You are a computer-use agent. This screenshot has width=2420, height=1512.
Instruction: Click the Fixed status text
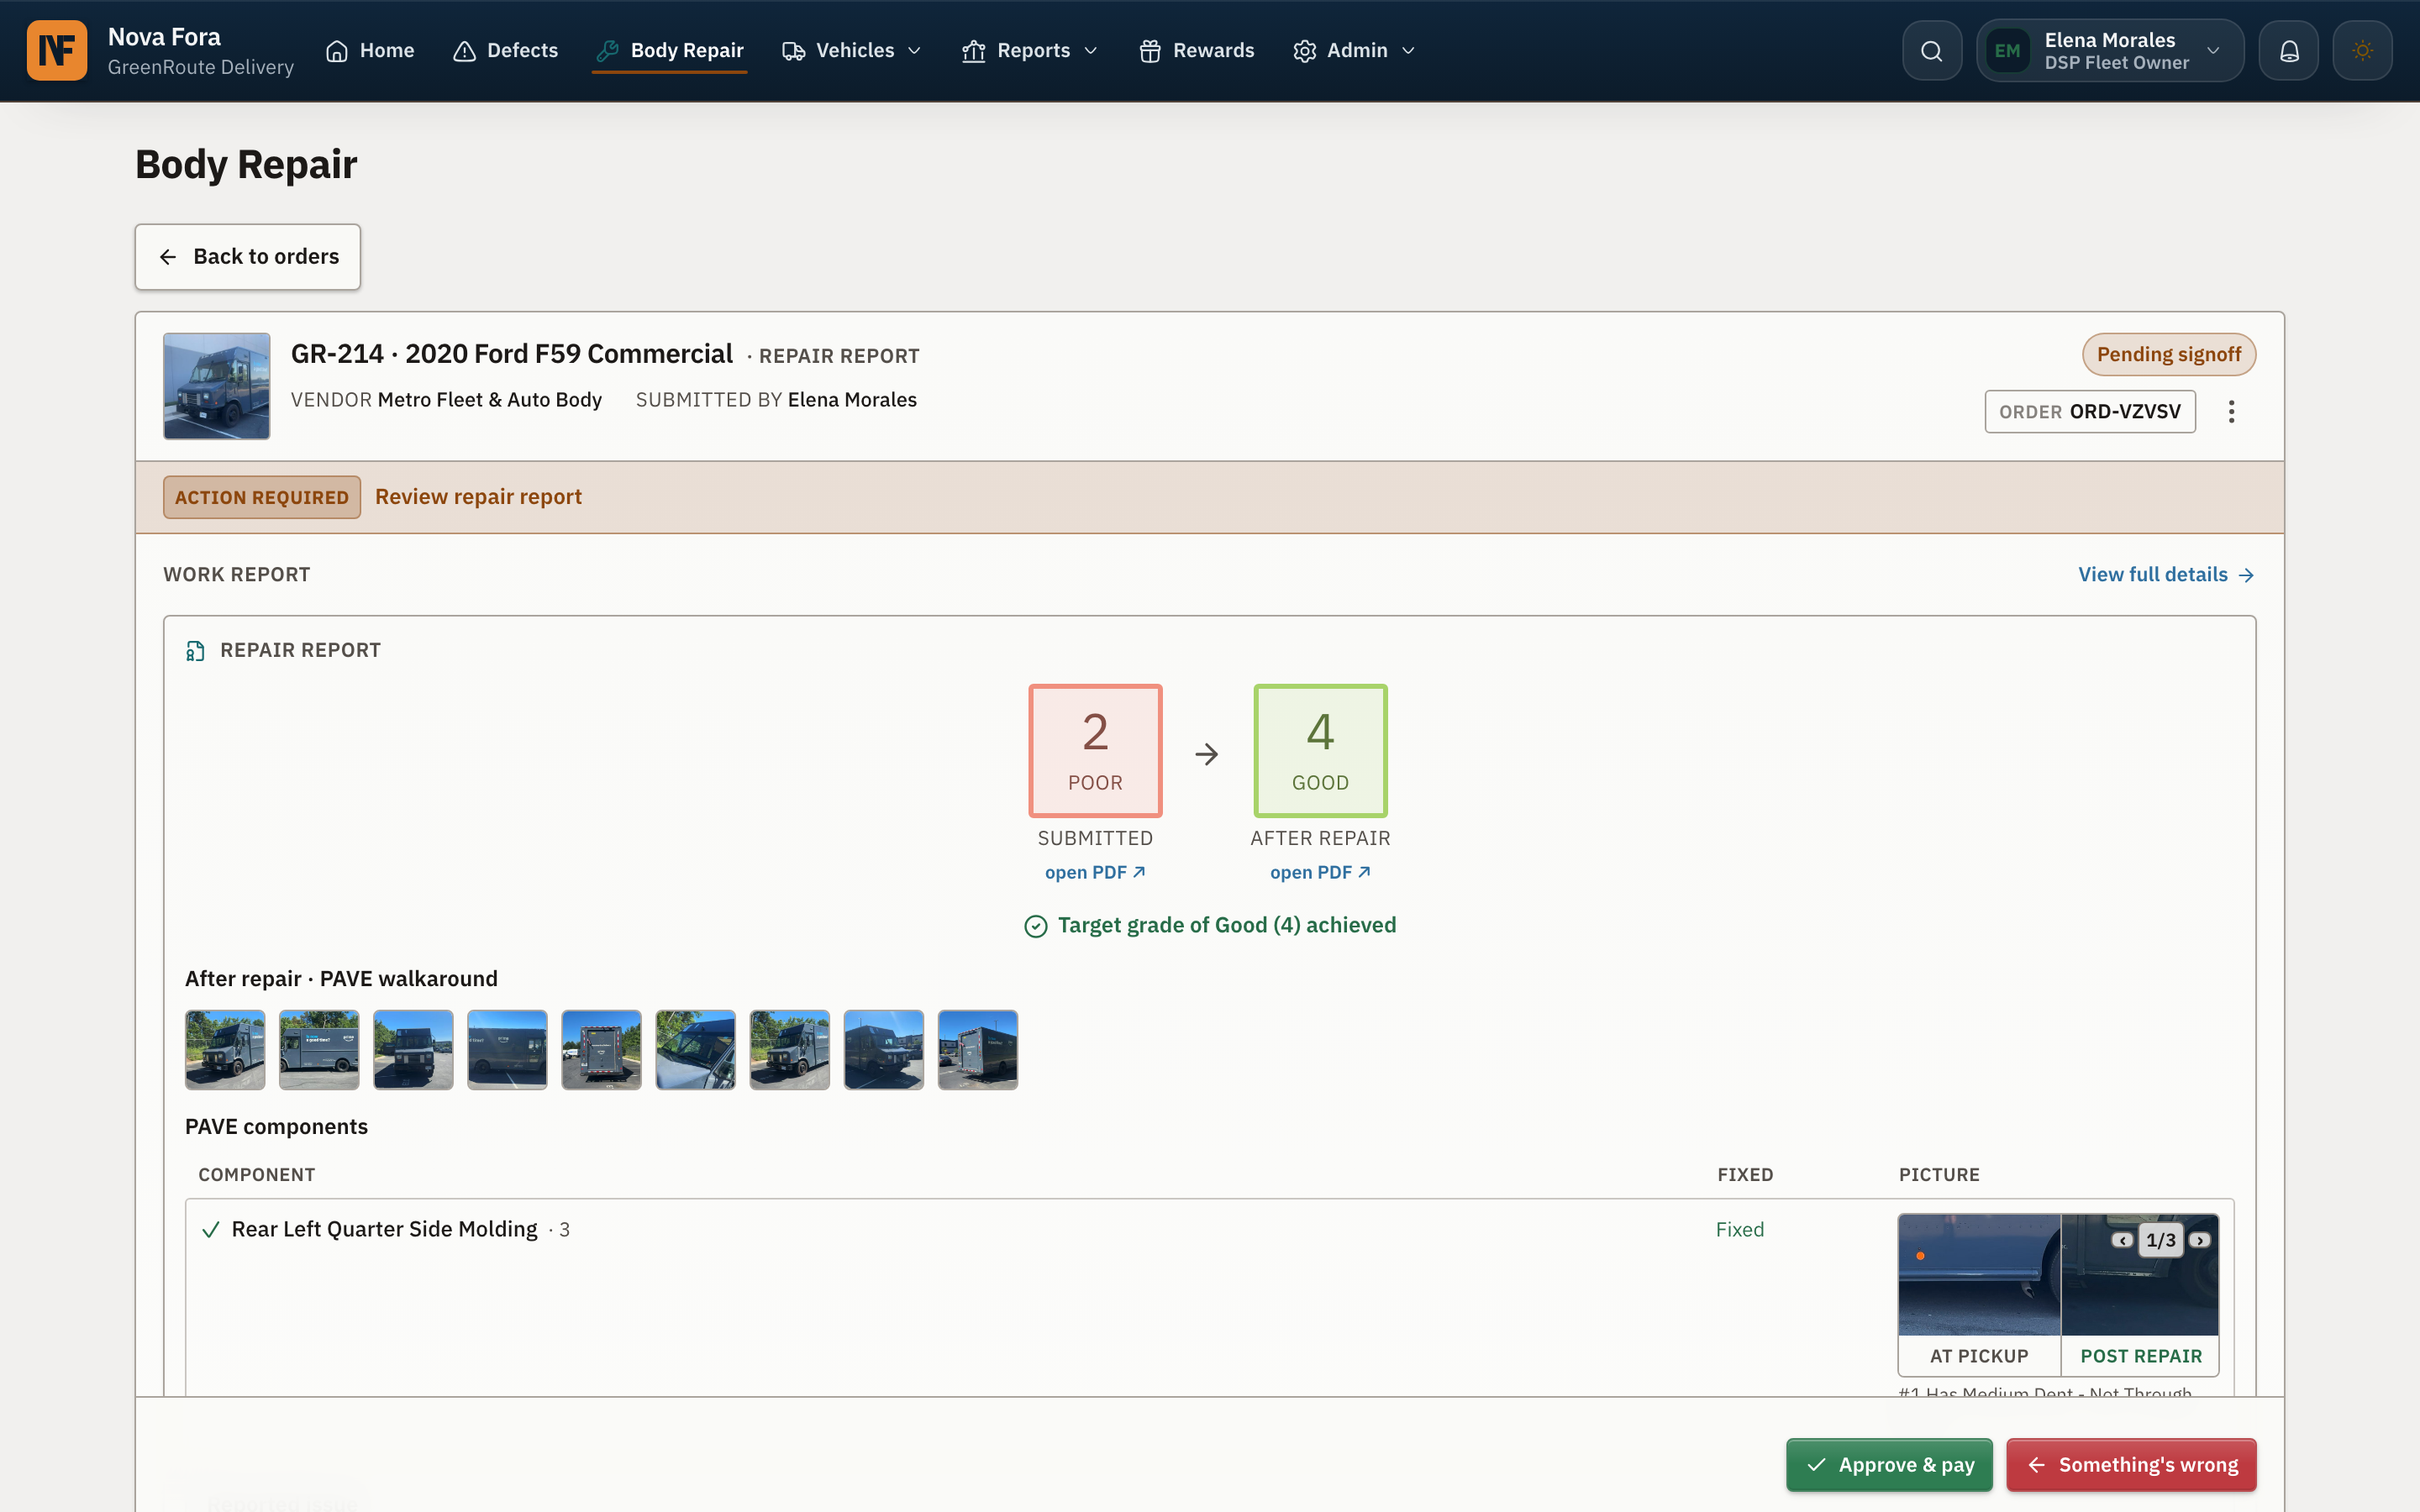coord(1740,1230)
